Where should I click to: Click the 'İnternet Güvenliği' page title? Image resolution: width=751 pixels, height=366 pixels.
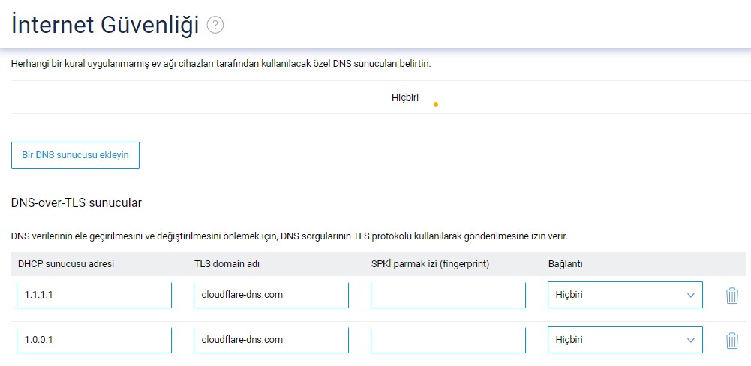[105, 25]
